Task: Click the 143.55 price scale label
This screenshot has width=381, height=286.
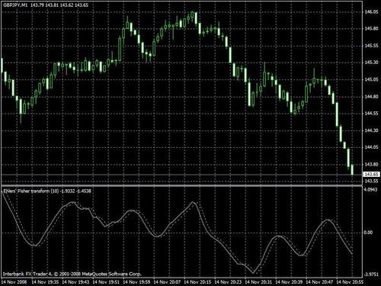Action: tap(371, 181)
